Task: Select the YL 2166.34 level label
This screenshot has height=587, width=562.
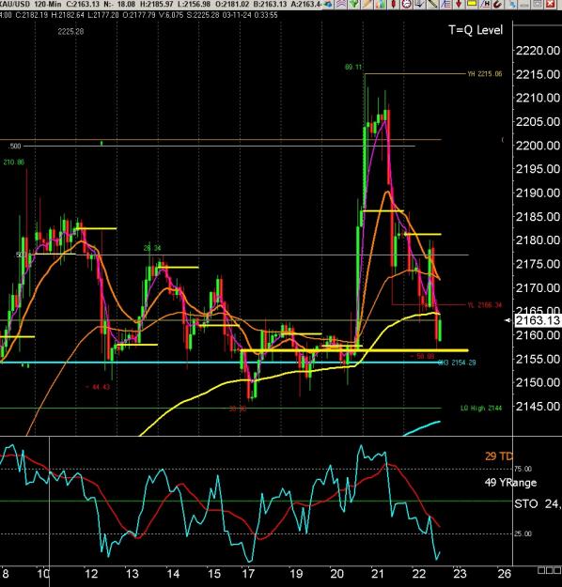Action: (x=484, y=305)
